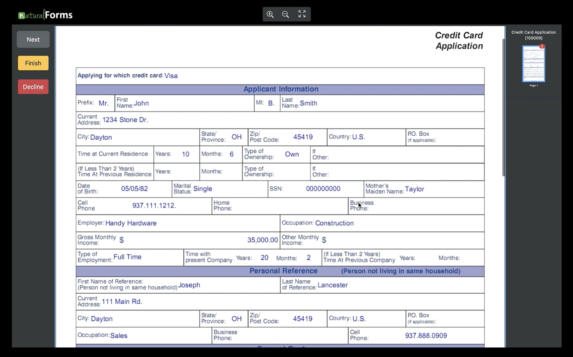Click the Credit Card Application [100000] label

[534, 35]
